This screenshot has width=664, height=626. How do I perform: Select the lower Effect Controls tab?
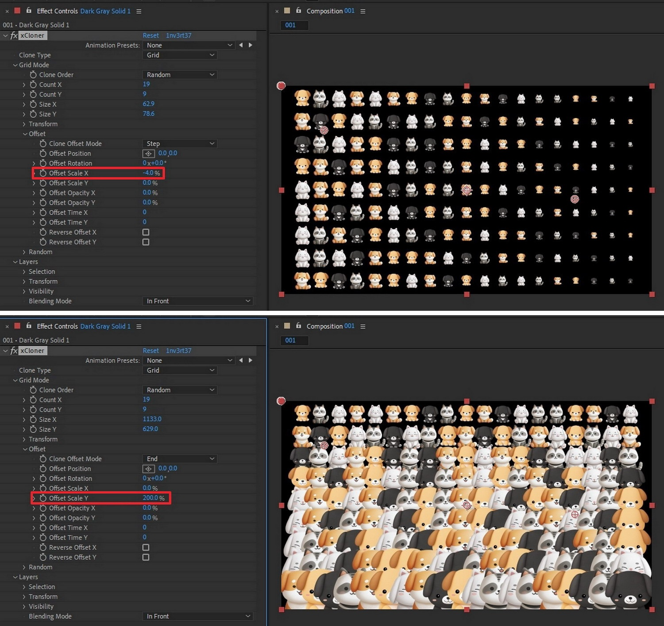point(84,326)
